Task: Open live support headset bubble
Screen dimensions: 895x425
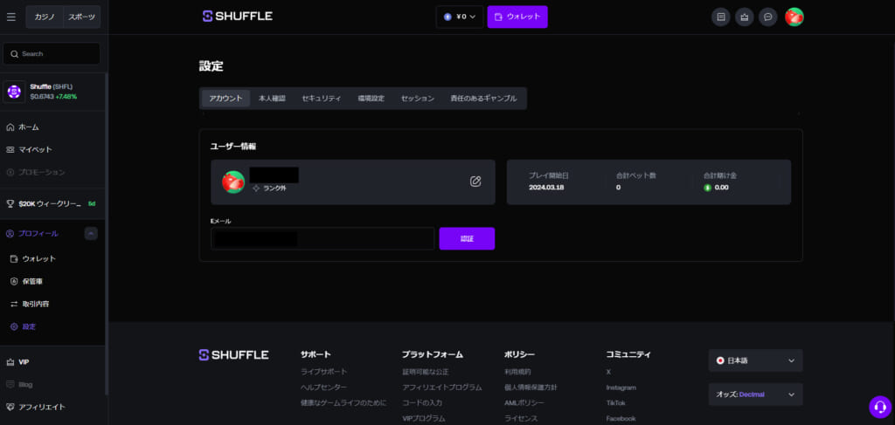Action: 879,407
